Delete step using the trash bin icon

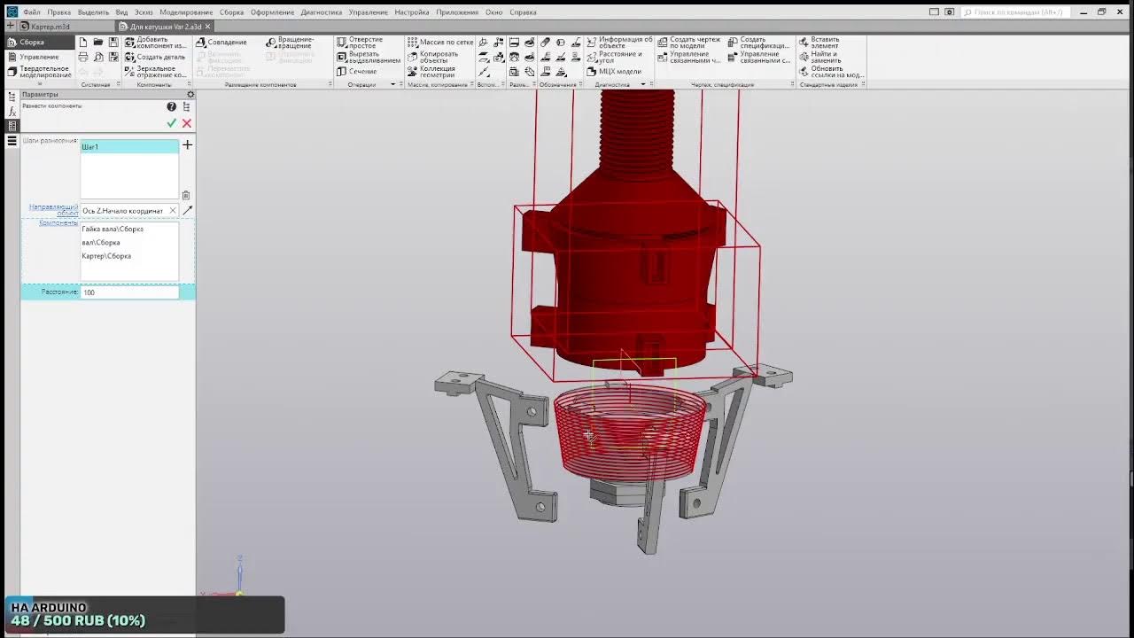(186, 195)
